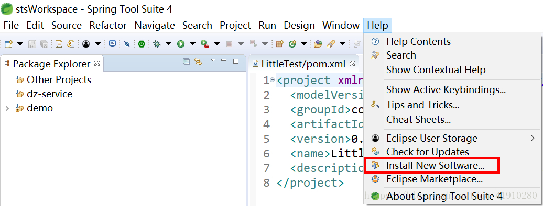Click the grayed Save toolbar icon
This screenshot has height=206, width=543.
(32, 44)
